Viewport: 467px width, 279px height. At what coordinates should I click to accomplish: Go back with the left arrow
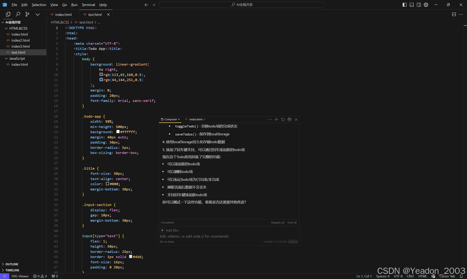146,5
